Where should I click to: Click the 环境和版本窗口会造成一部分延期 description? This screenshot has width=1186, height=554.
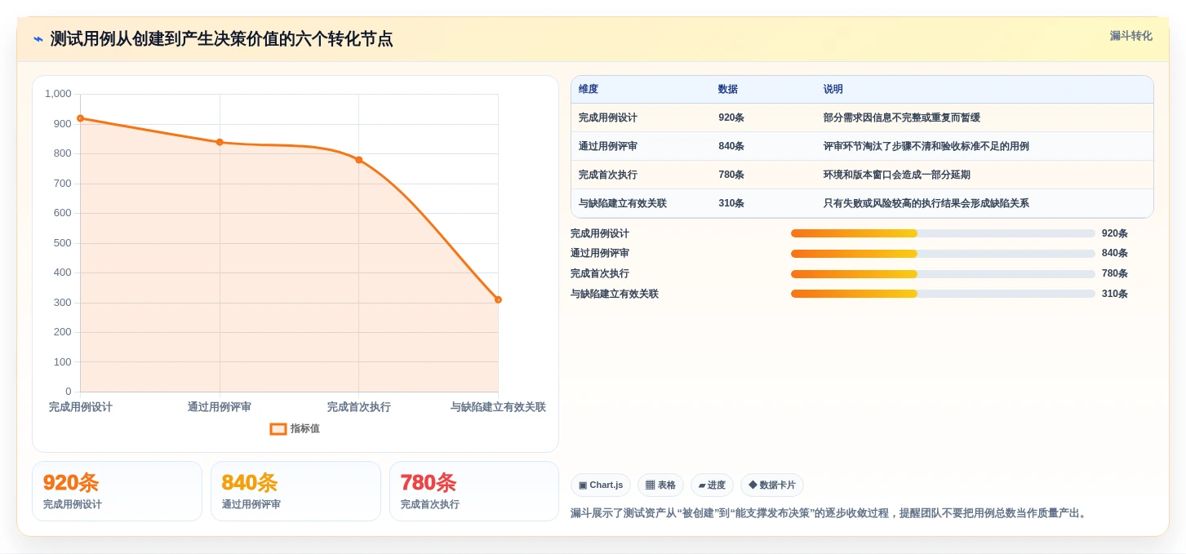pos(897,175)
